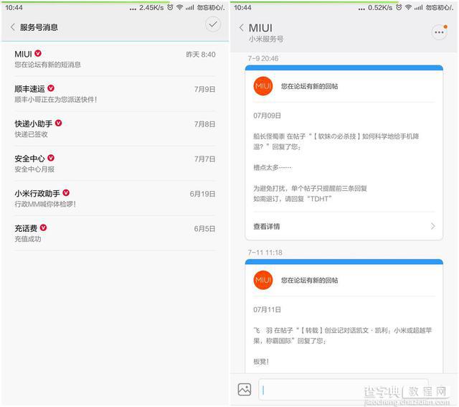Image resolution: width=459 pixels, height=407 pixels.
Task: Tap the verified badge beside MIUI
Action: point(38,53)
